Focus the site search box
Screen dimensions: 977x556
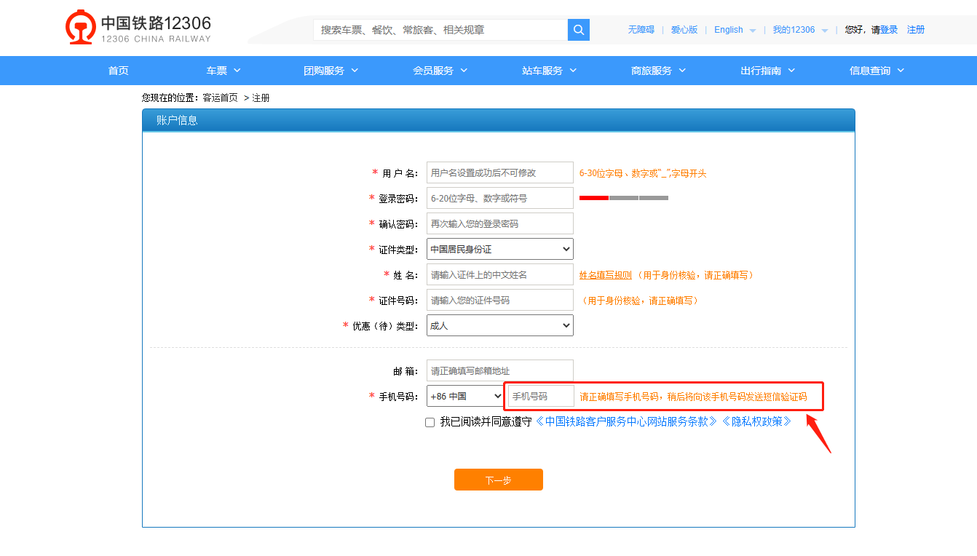pyautogui.click(x=440, y=30)
